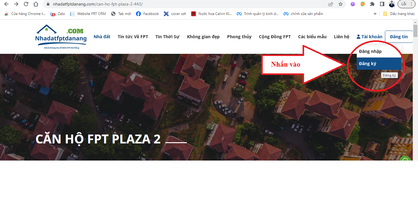The image size is (418, 211).
Task: Choose Đăng ký from the account menu
Action: tap(379, 64)
